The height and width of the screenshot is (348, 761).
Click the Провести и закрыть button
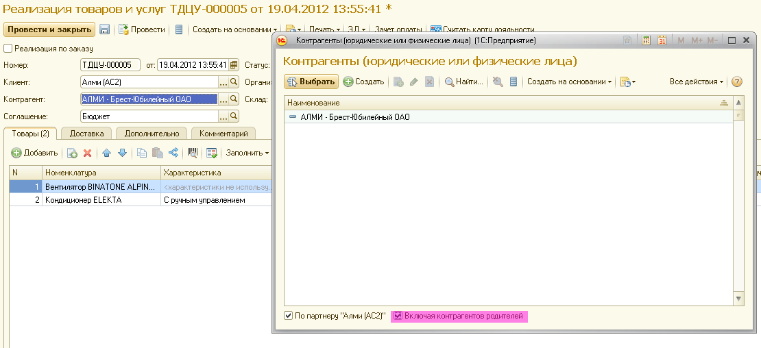pyautogui.click(x=49, y=29)
